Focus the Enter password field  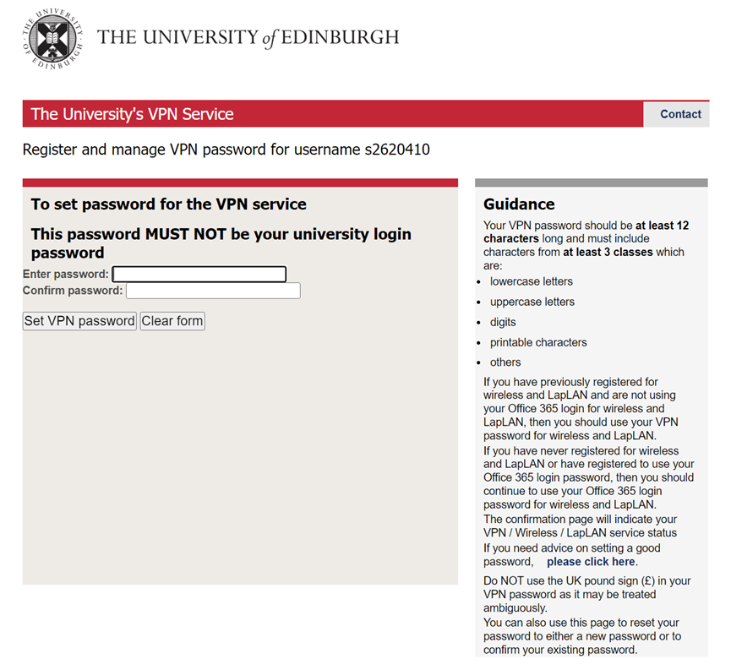point(199,274)
